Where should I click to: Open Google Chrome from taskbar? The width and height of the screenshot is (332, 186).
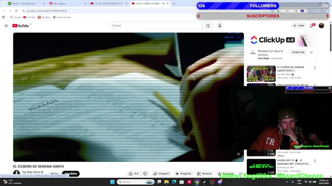coord(197,182)
